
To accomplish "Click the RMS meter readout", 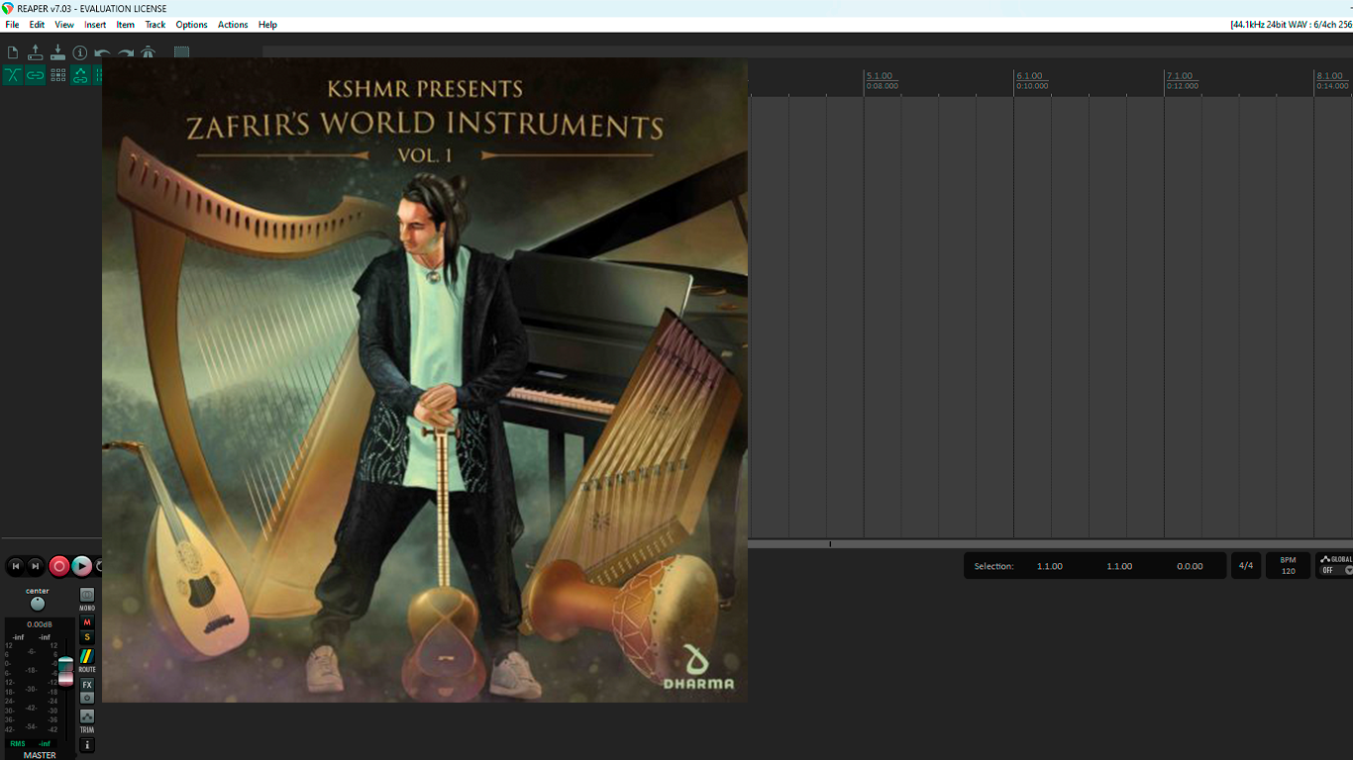I will point(31,743).
